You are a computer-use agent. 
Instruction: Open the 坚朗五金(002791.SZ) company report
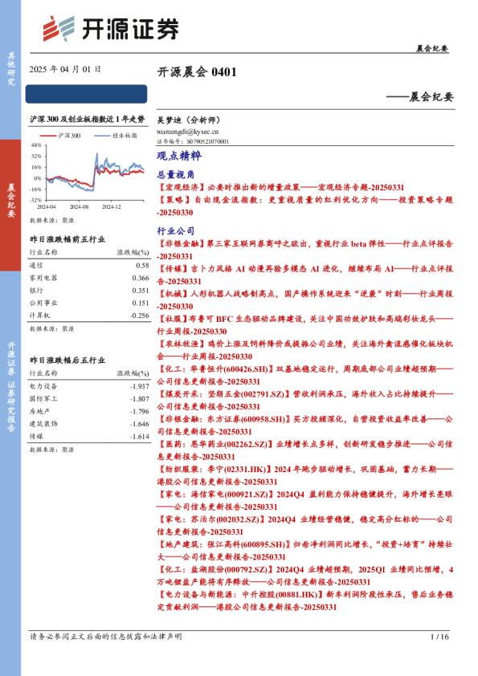(x=304, y=400)
